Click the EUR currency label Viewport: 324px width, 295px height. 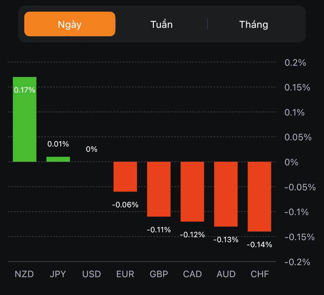(x=125, y=274)
